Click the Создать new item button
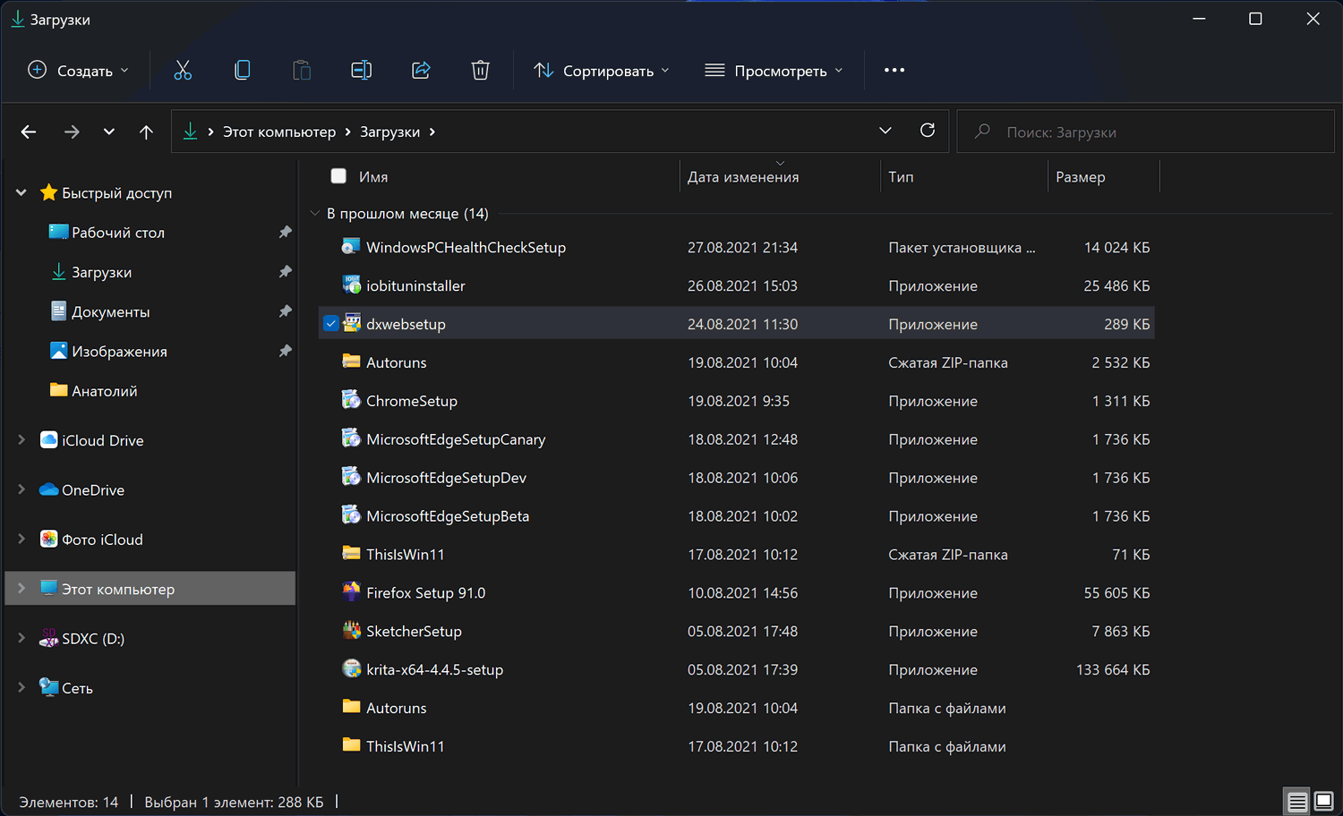Screen dimensions: 1343x816 78,71
